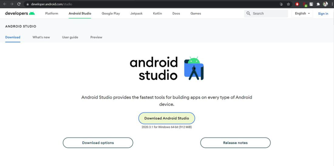
Task: Click the Android Studio compass logo image
Action: 194,69
